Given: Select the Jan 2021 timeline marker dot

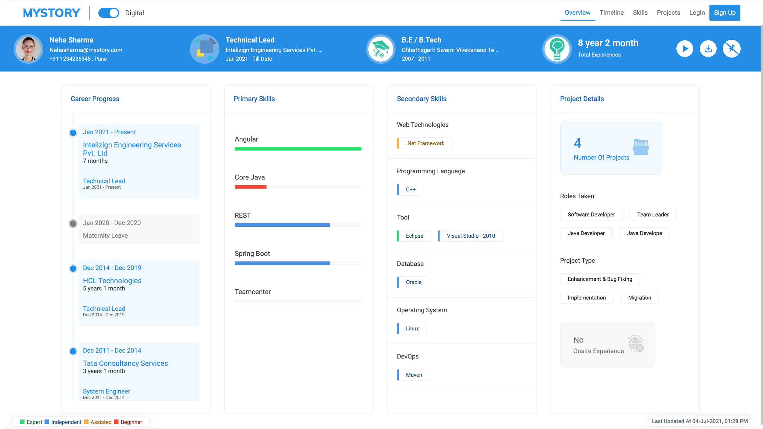Looking at the screenshot, I should (x=73, y=133).
